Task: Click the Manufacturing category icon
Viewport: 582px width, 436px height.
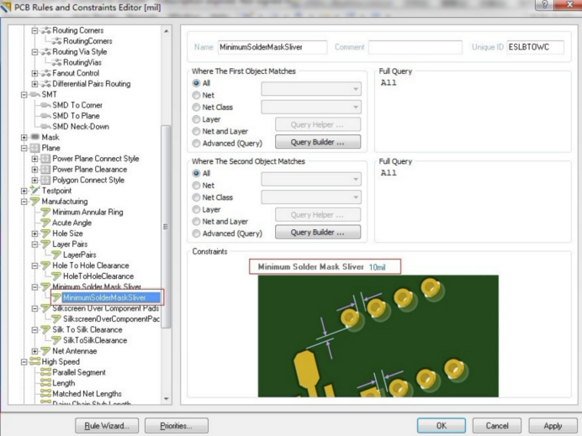Action: click(34, 202)
